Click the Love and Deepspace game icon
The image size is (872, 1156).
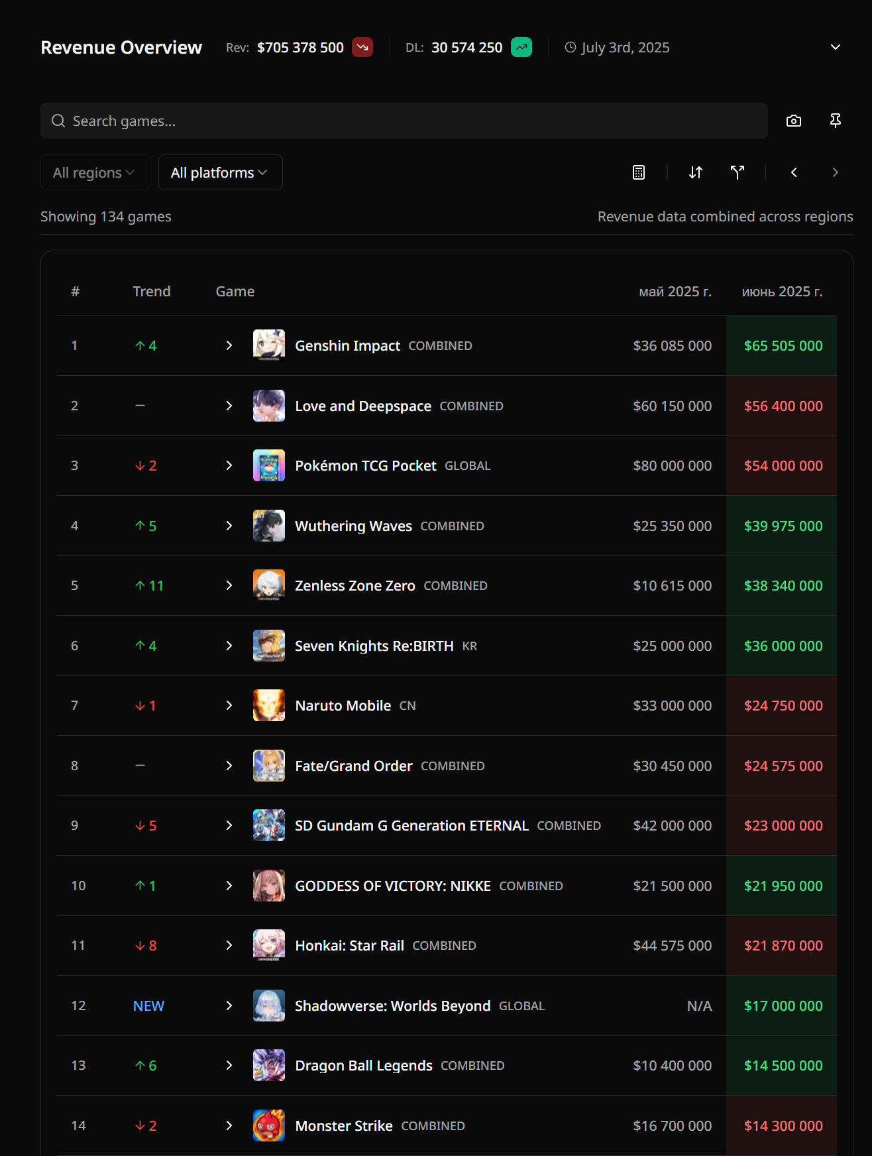click(x=269, y=406)
